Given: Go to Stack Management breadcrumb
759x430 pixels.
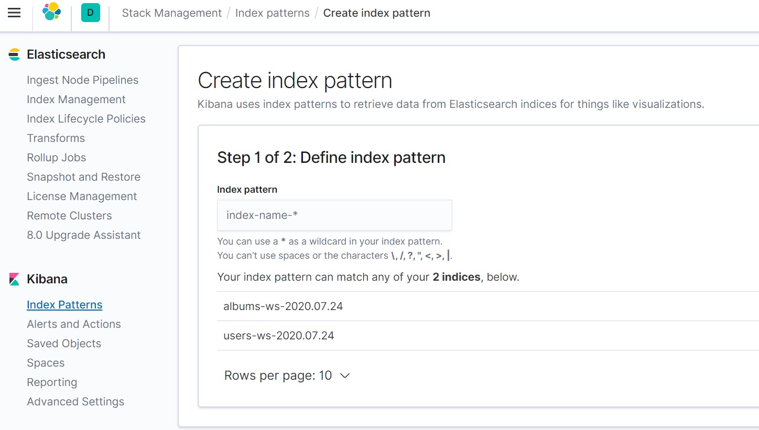Looking at the screenshot, I should [171, 13].
